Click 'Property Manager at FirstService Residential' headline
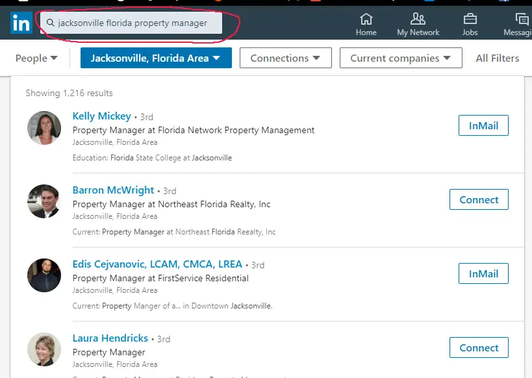Image resolution: width=532 pixels, height=378 pixels. tap(160, 278)
